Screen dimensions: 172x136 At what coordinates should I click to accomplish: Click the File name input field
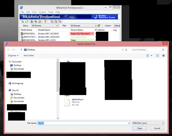tap(83, 123)
